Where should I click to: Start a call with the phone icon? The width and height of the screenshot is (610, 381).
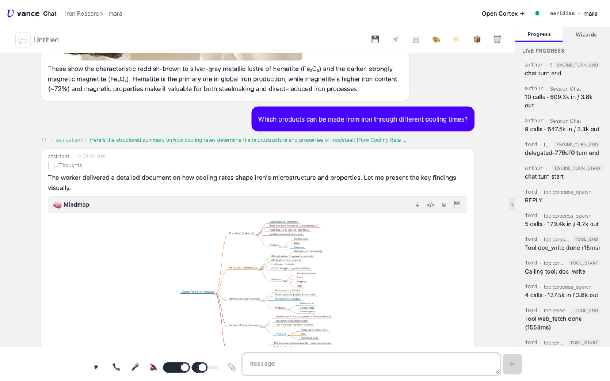(x=116, y=367)
